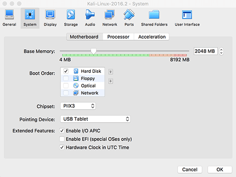Select the Floppy boot entry

pos(83,79)
